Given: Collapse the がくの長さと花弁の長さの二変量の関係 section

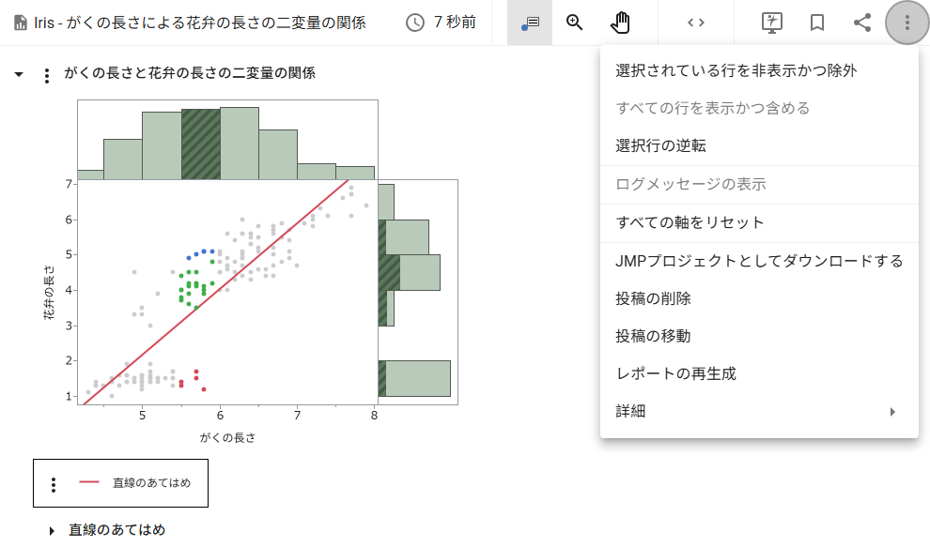Looking at the screenshot, I should tap(19, 75).
